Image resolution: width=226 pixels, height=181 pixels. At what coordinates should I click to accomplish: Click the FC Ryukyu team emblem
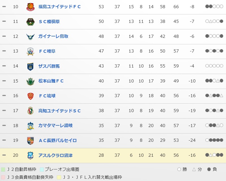pyautogui.click(x=30, y=96)
